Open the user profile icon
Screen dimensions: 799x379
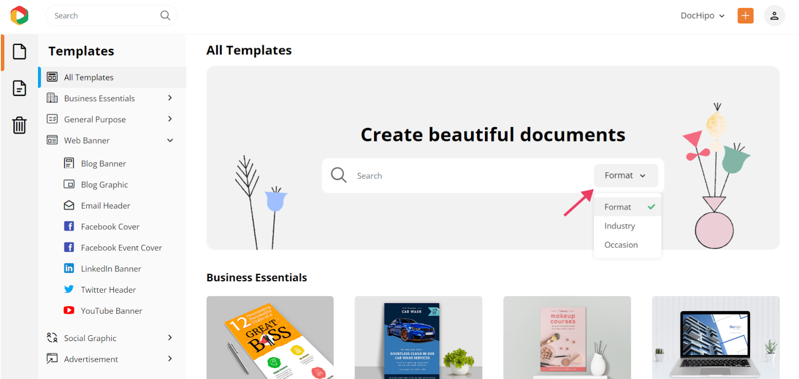pyautogui.click(x=774, y=15)
